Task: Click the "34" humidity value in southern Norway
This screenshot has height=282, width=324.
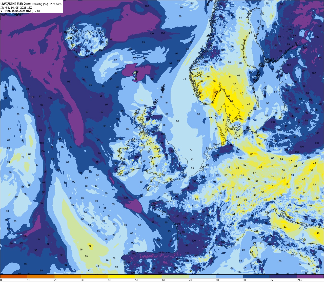Action: [x=215, y=93]
